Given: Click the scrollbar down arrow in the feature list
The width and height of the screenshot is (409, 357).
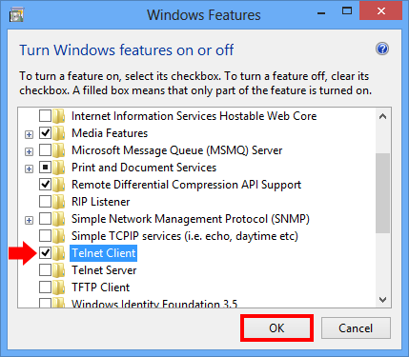Looking at the screenshot, I should click(x=383, y=300).
